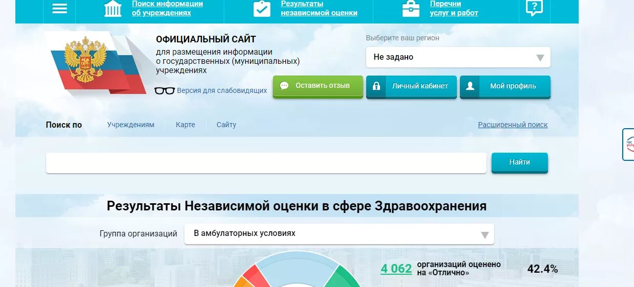Open the Gosuslugi side widget
Image resolution: width=634 pixels, height=287 pixels.
pos(628,145)
